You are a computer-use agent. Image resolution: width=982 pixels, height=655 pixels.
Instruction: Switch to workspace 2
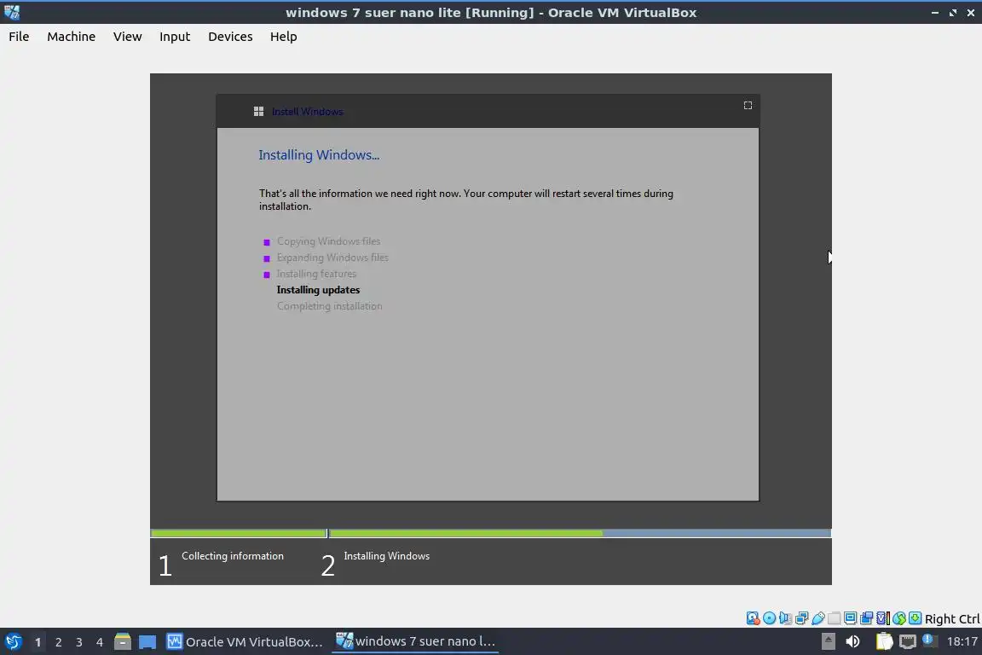tap(58, 642)
